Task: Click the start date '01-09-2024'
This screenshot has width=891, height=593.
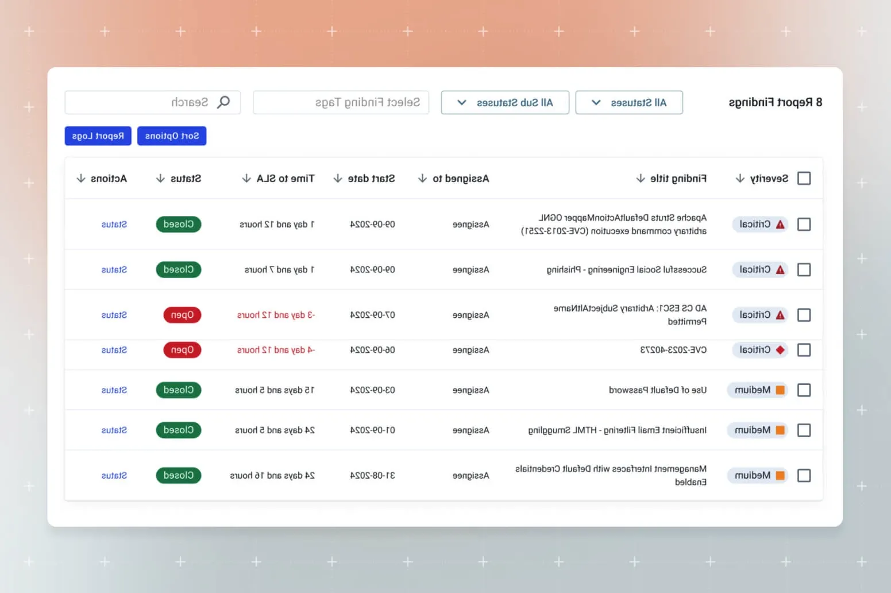Action: (x=373, y=430)
